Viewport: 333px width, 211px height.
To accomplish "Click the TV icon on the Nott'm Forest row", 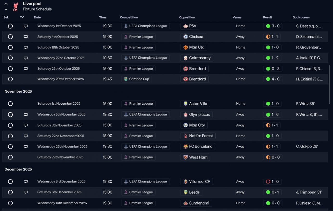I will pyautogui.click(x=26, y=136).
